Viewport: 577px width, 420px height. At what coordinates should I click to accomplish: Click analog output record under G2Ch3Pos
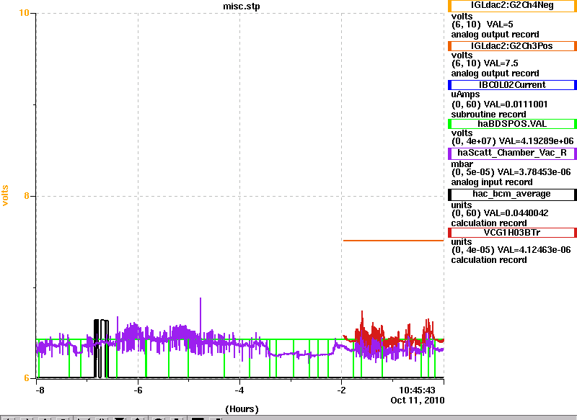(495, 73)
